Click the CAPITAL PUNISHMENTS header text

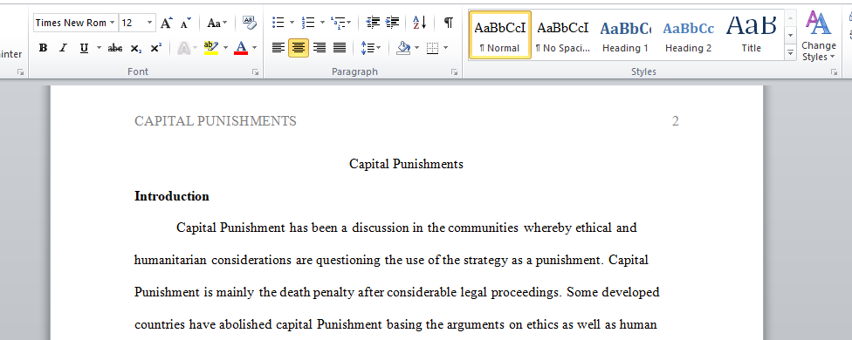coord(215,121)
